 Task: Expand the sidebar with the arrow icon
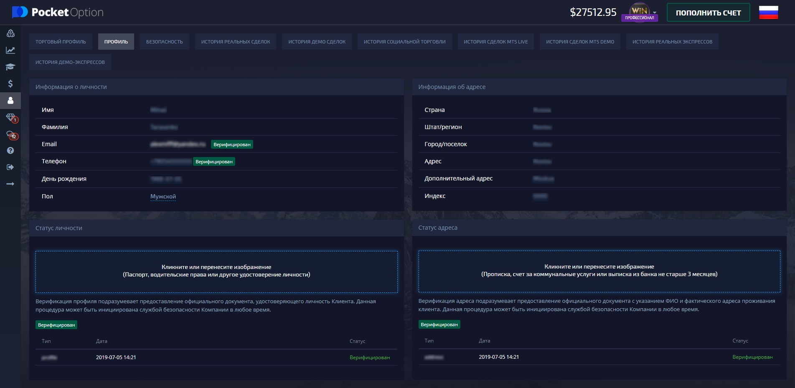10,184
